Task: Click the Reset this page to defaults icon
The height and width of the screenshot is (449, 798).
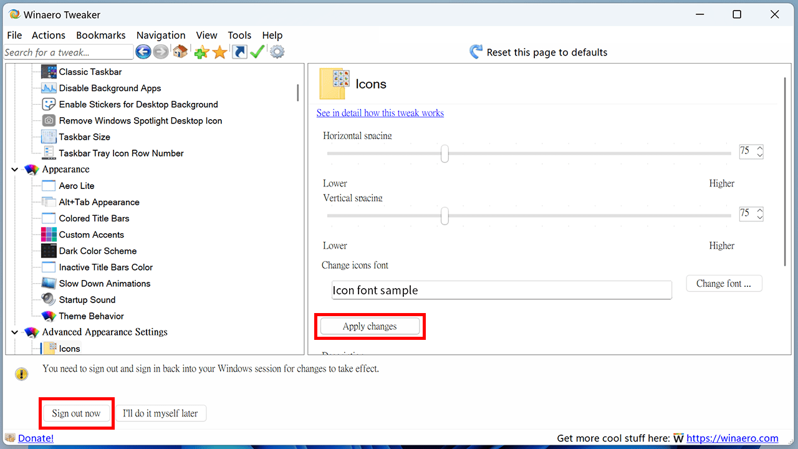Action: (x=476, y=52)
